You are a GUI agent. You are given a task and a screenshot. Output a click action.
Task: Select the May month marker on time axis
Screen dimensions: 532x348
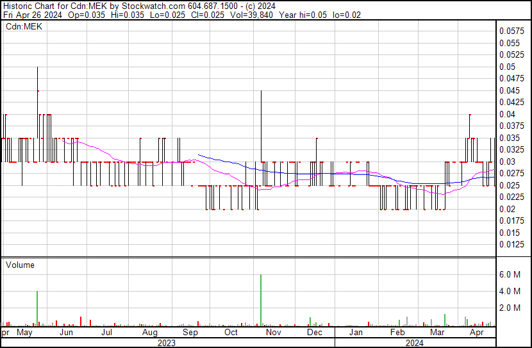pyautogui.click(x=25, y=333)
